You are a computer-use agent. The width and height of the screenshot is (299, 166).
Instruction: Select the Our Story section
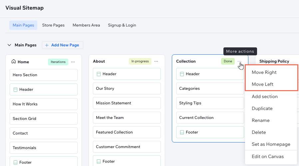pyautogui.click(x=127, y=88)
